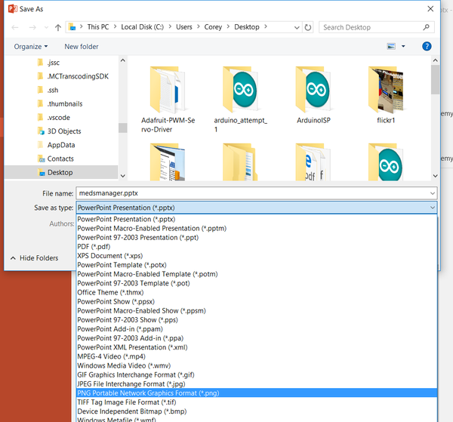The width and height of the screenshot is (453, 422).
Task: Choose PowerPoint Macro-Enabled Presentation (*.pptm)
Action: pos(257,229)
